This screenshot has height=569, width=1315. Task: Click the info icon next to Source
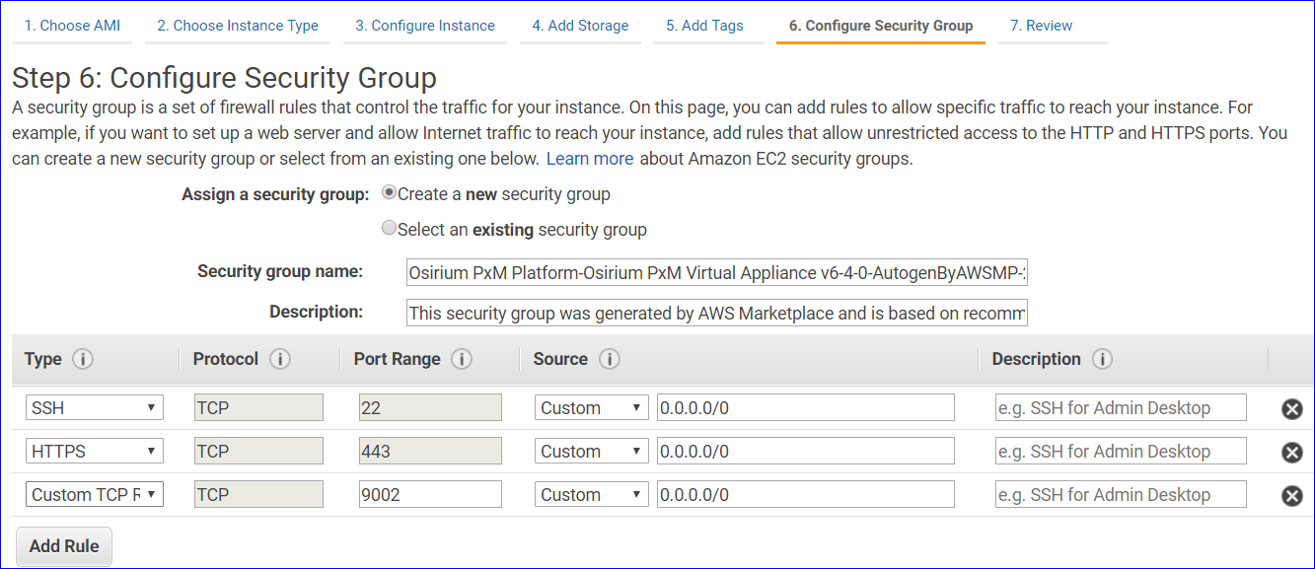point(610,359)
